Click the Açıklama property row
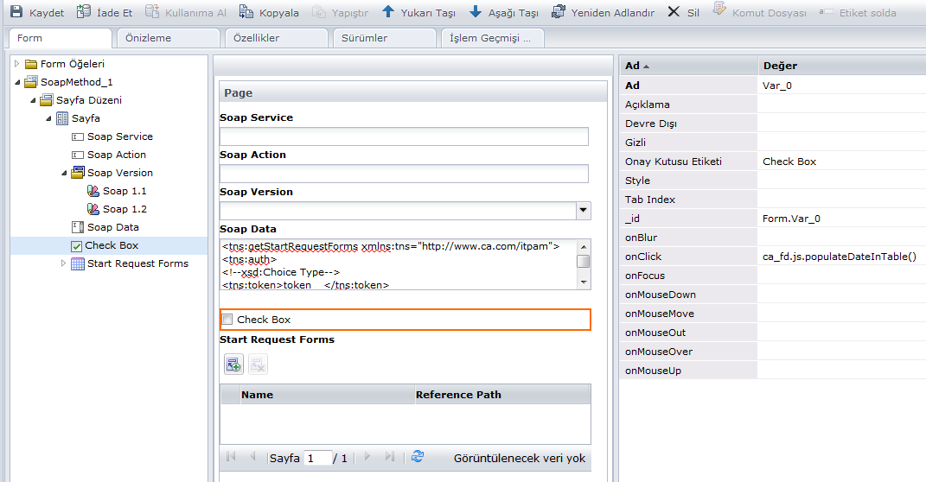The image size is (926, 482). tap(772, 105)
